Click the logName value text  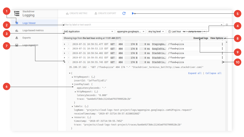tap(139, 110)
